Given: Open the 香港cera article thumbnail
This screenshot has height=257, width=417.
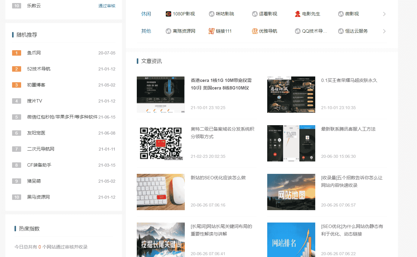Looking at the screenshot, I should (x=161, y=95).
